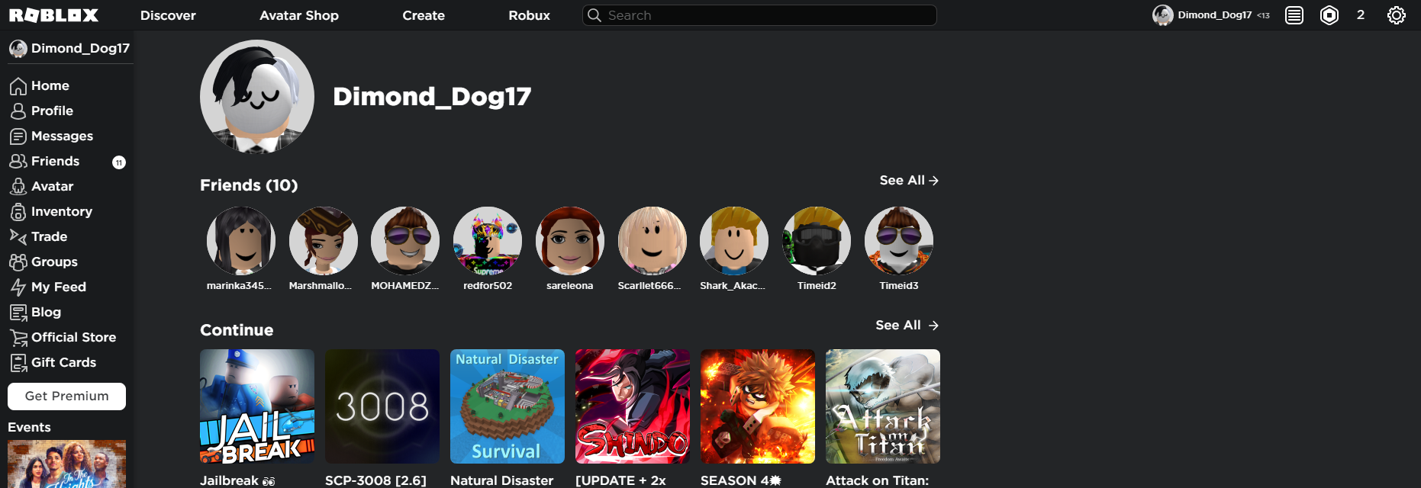Open the notifications list icon

1294,15
